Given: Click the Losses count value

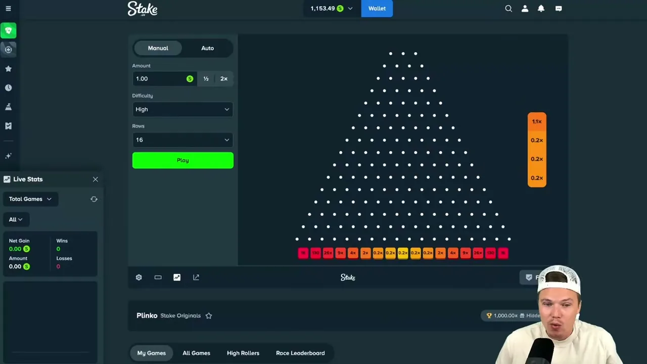Looking at the screenshot, I should tap(58, 266).
